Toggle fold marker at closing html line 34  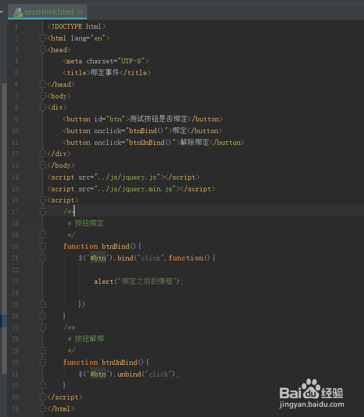(42, 409)
